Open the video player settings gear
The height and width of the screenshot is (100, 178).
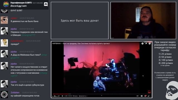coord(145,96)
